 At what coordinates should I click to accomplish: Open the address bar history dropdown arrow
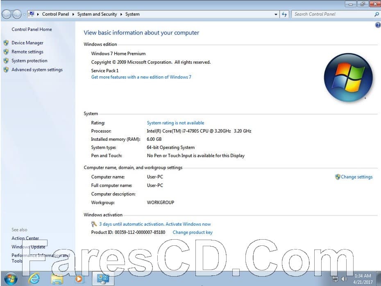coord(276,14)
